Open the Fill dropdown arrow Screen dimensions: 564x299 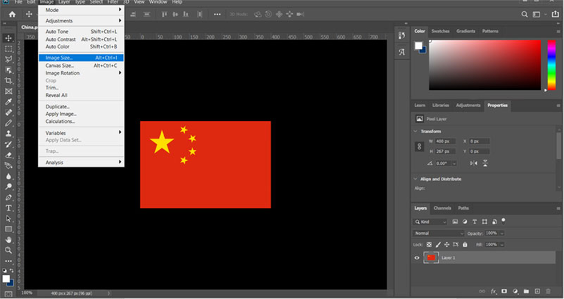(x=502, y=244)
